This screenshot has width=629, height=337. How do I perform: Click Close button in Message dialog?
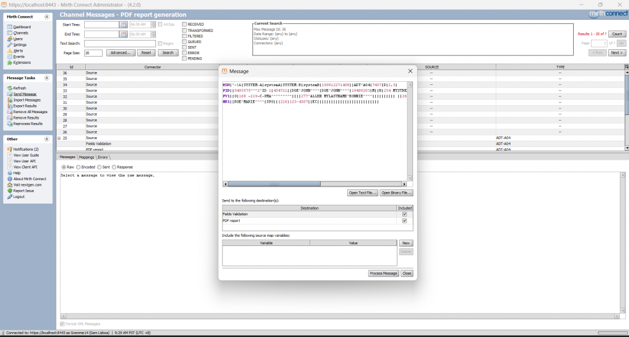tap(407, 273)
